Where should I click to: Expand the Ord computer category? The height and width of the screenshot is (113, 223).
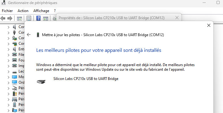tap(9, 82)
